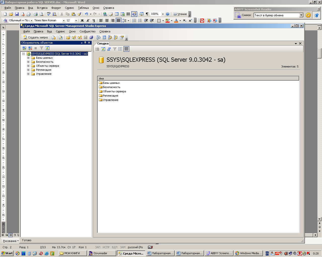This screenshot has height=257, width=322.
Task: Click the Word vertical scrollbar thumb
Action: (319, 53)
